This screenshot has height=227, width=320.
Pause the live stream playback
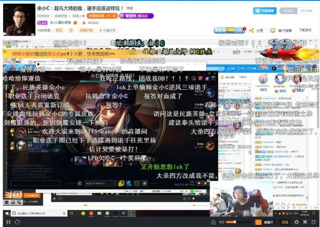(x=8, y=222)
